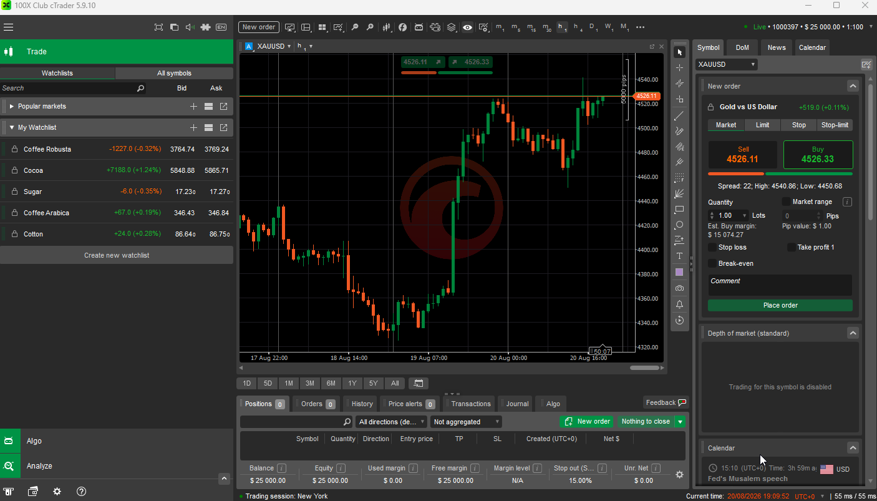Open the XAUUSD symbol dropdown in the Symbol panel
The image size is (877, 501).
pyautogui.click(x=727, y=64)
